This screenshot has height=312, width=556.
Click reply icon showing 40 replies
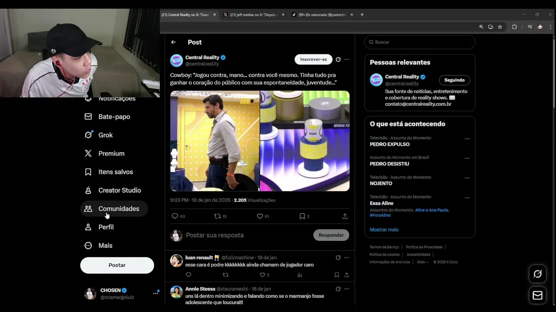178,216
